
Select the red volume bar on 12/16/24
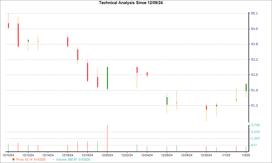[68, 148]
